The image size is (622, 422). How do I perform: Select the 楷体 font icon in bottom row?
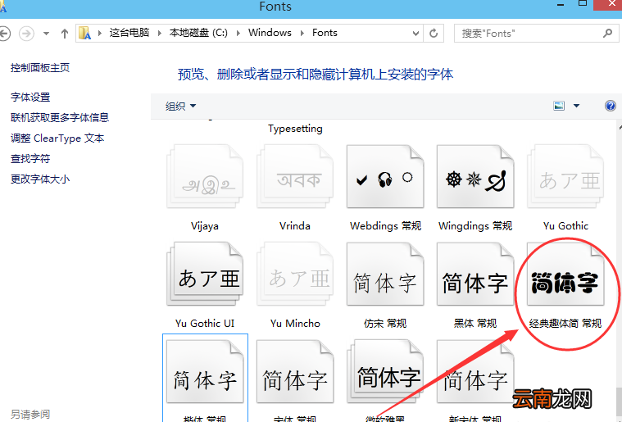pos(205,372)
